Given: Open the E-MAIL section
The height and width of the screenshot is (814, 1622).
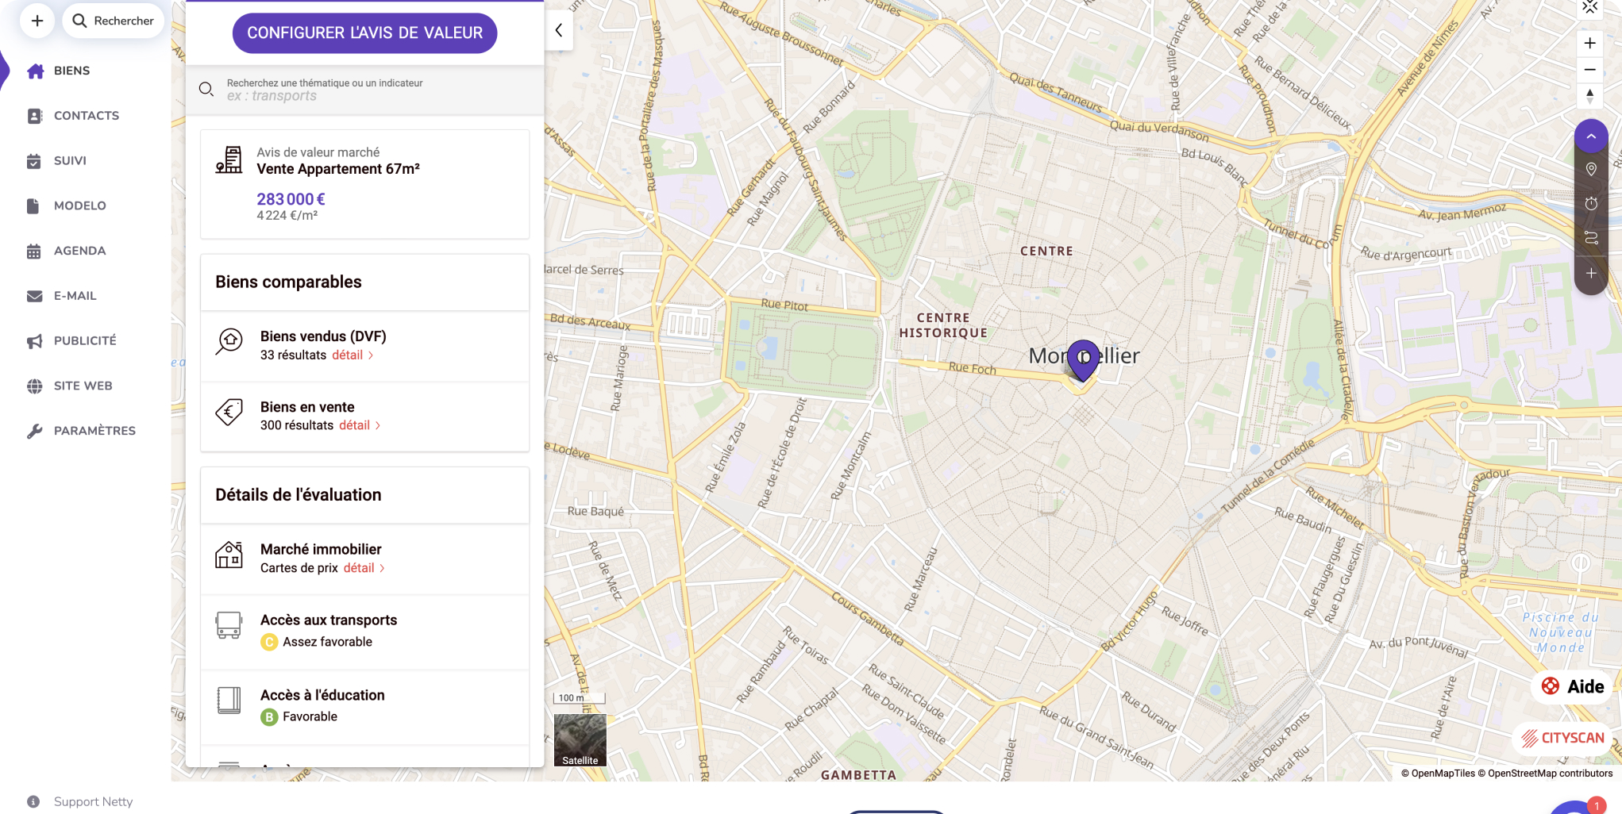Looking at the screenshot, I should click(75, 296).
